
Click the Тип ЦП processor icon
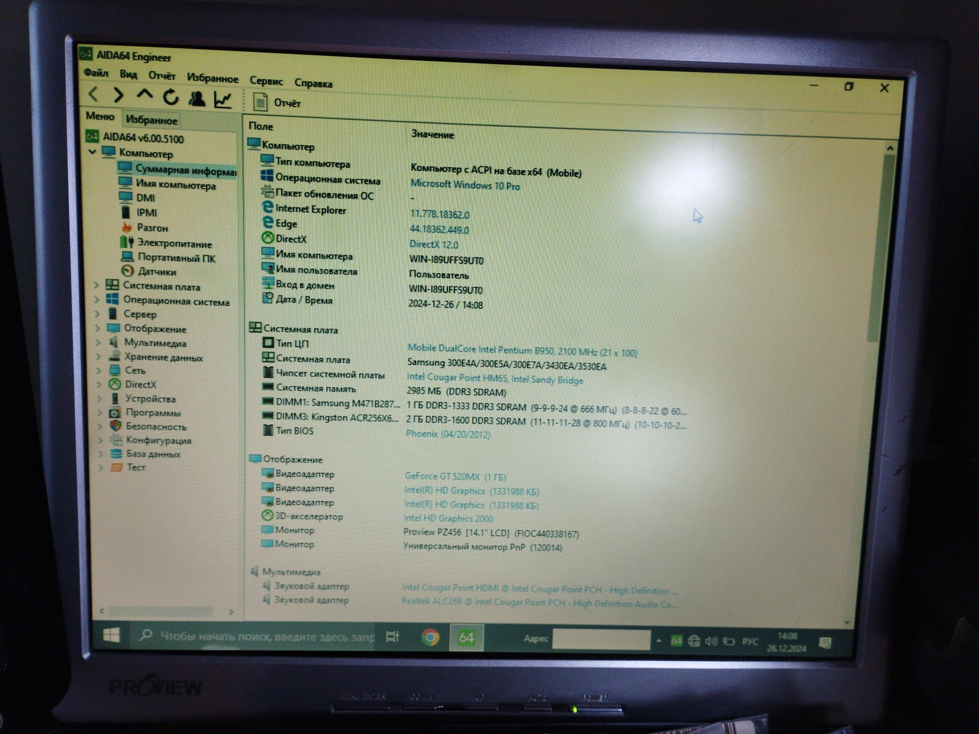[x=268, y=343]
